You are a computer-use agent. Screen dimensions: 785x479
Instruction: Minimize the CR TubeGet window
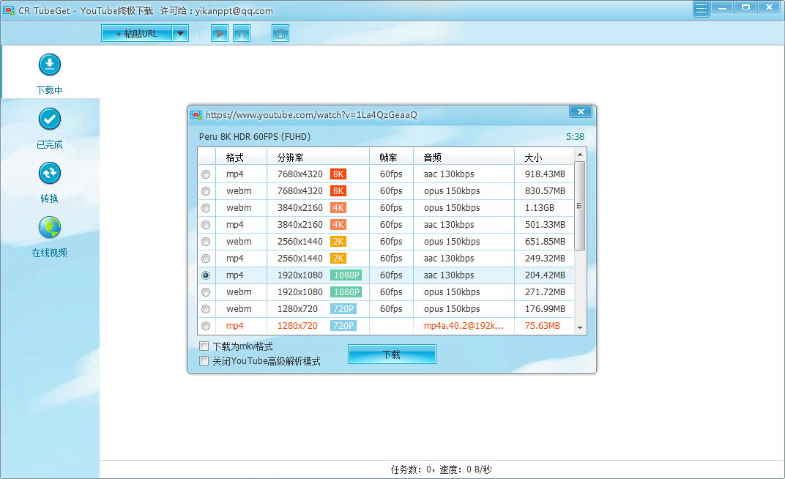click(722, 7)
